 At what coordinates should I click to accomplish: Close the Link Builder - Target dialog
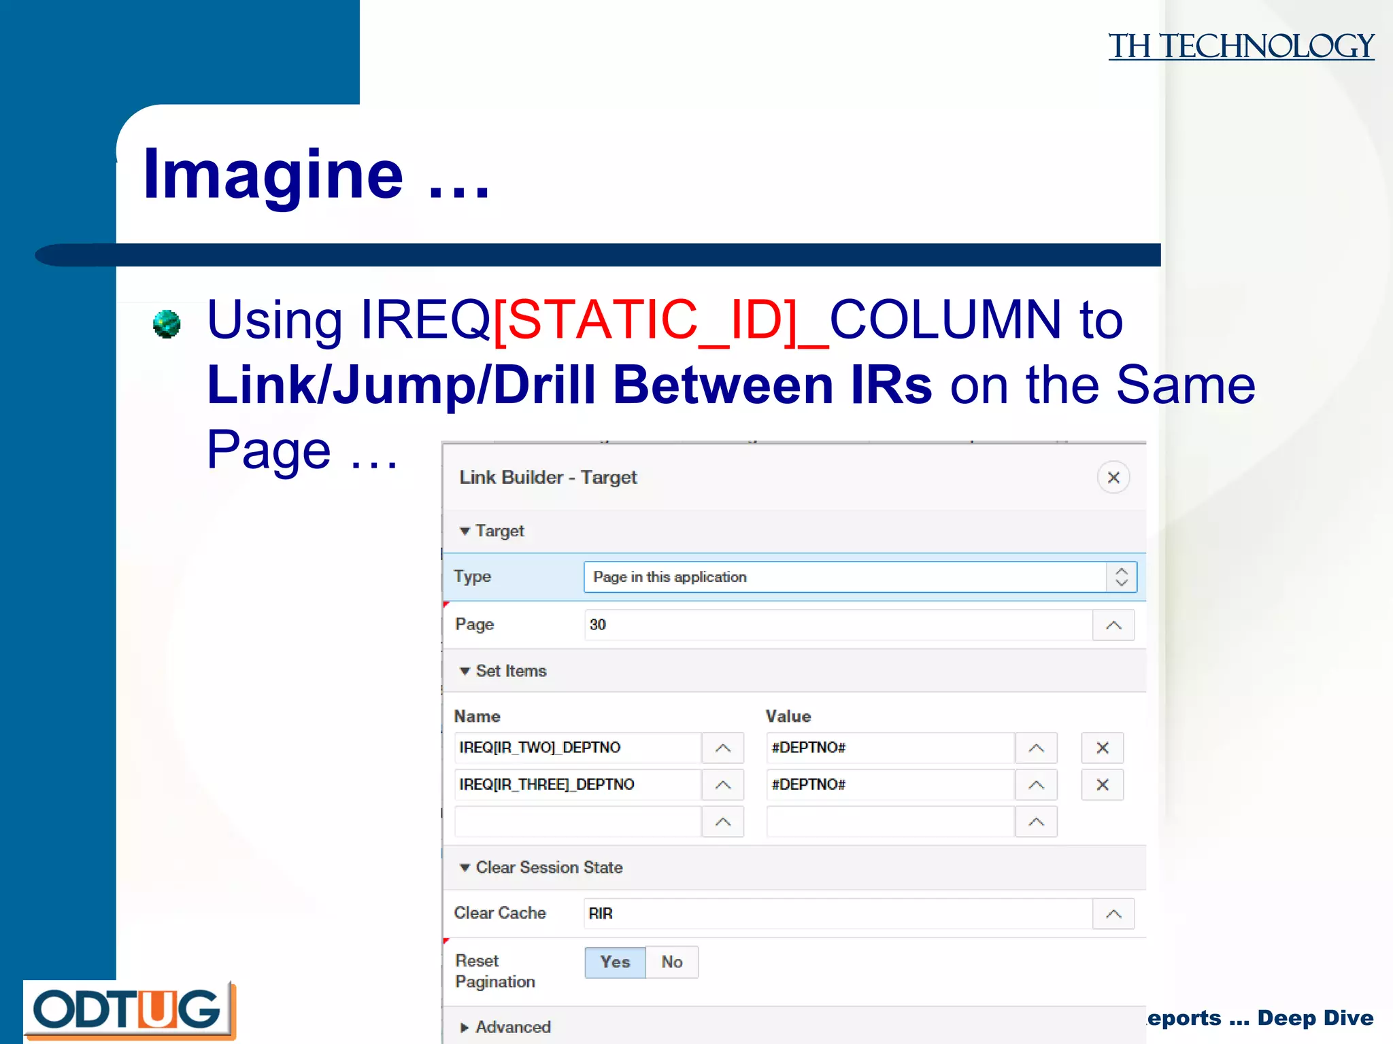tap(1113, 477)
